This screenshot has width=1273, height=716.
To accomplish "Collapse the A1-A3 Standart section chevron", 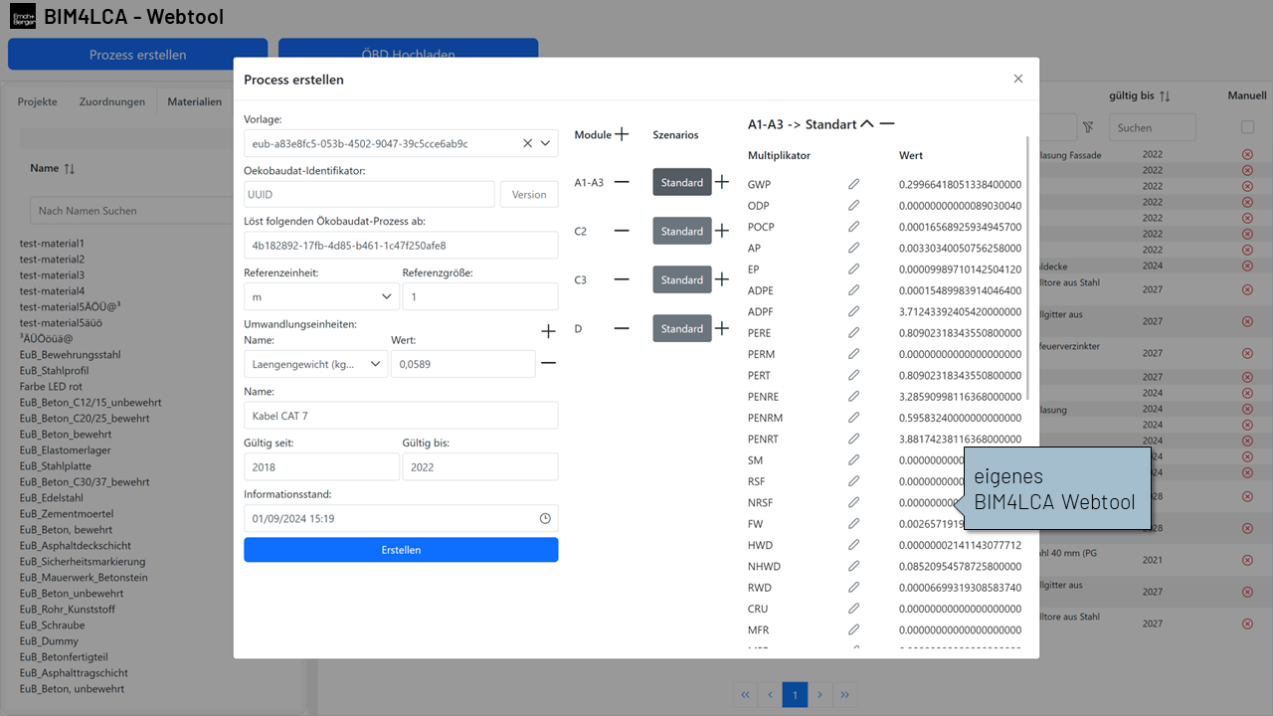I will (866, 124).
